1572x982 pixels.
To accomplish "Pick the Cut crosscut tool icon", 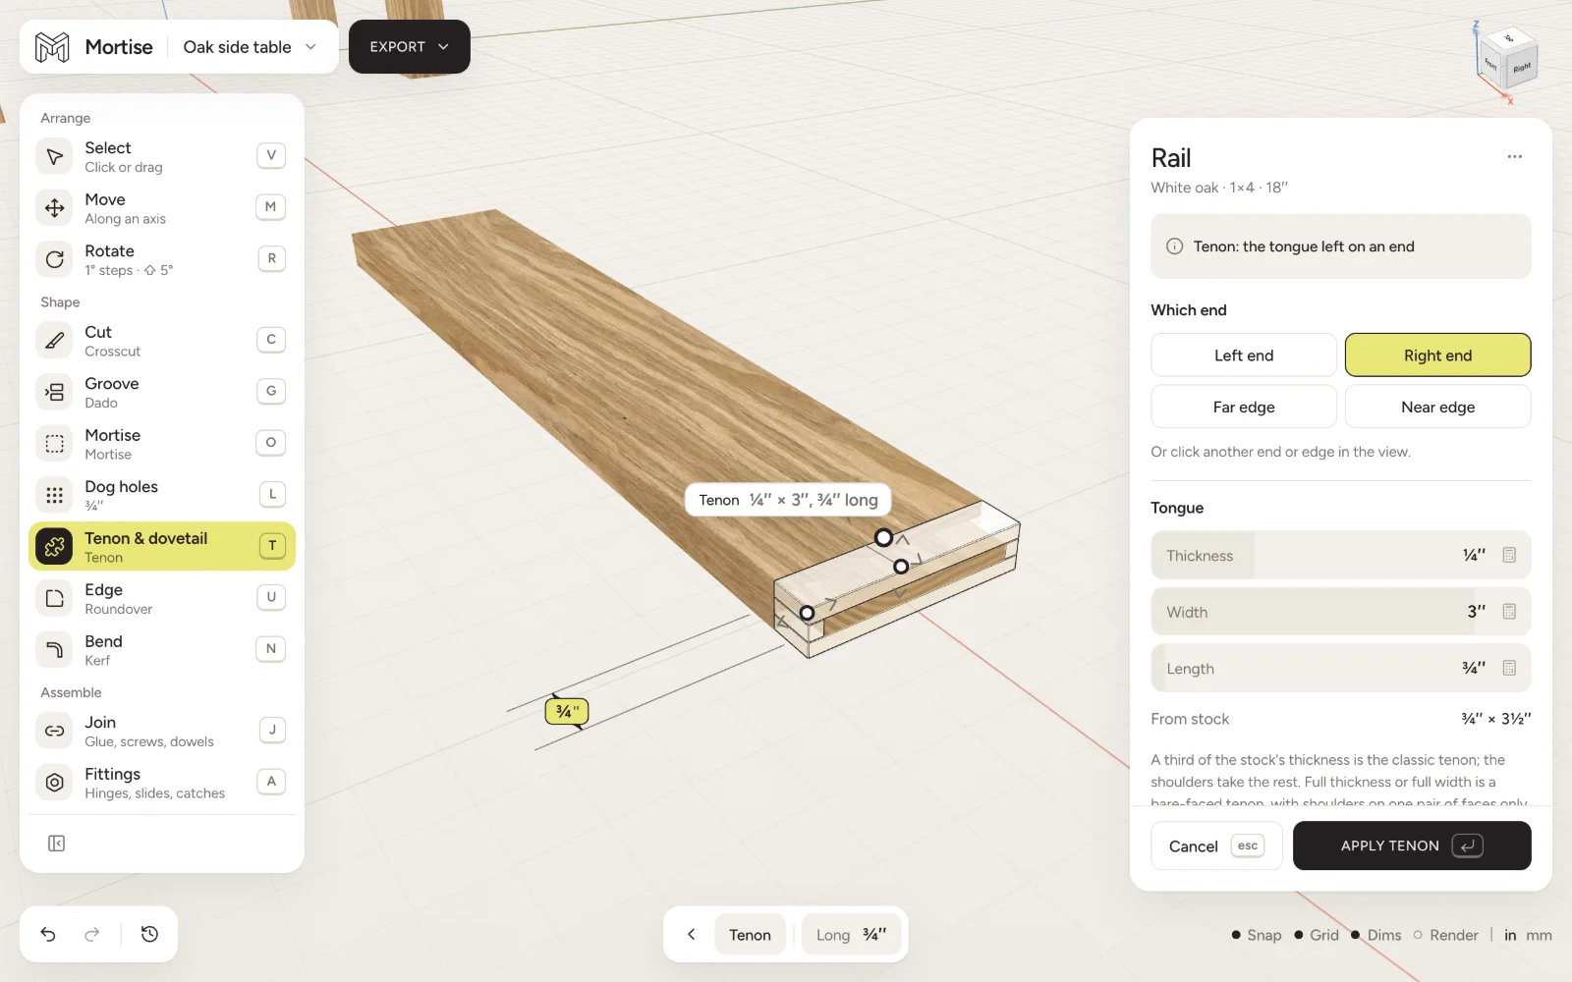I will [55, 341].
